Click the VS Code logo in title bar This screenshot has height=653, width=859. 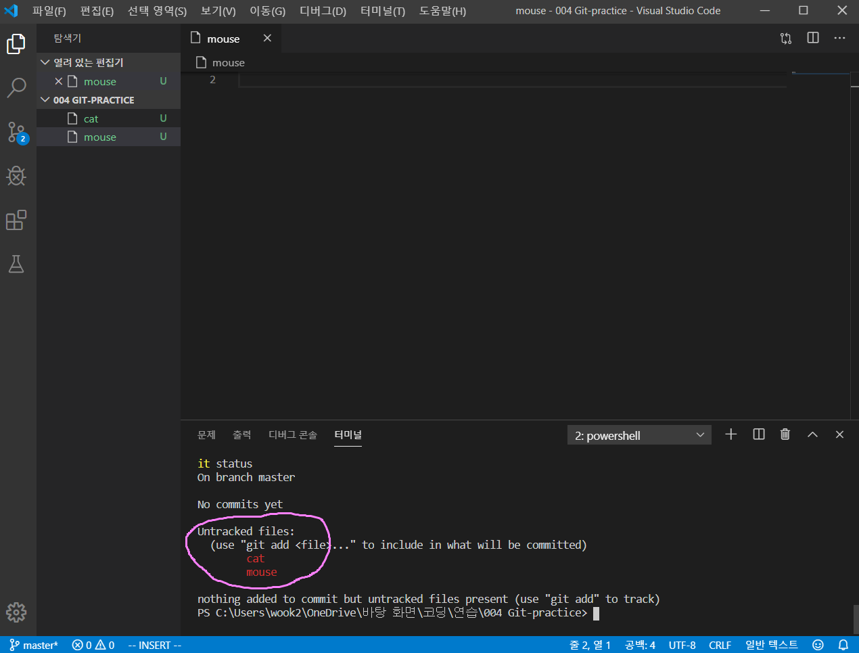tap(11, 11)
